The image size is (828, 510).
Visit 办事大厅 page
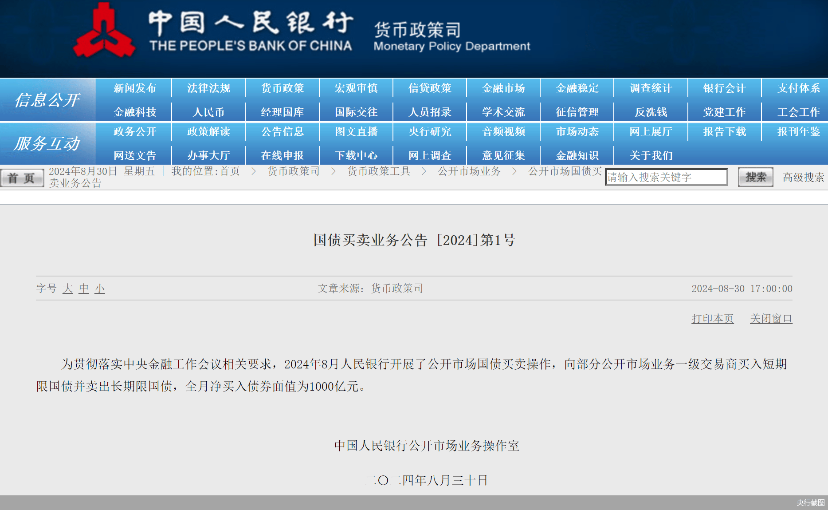[208, 156]
